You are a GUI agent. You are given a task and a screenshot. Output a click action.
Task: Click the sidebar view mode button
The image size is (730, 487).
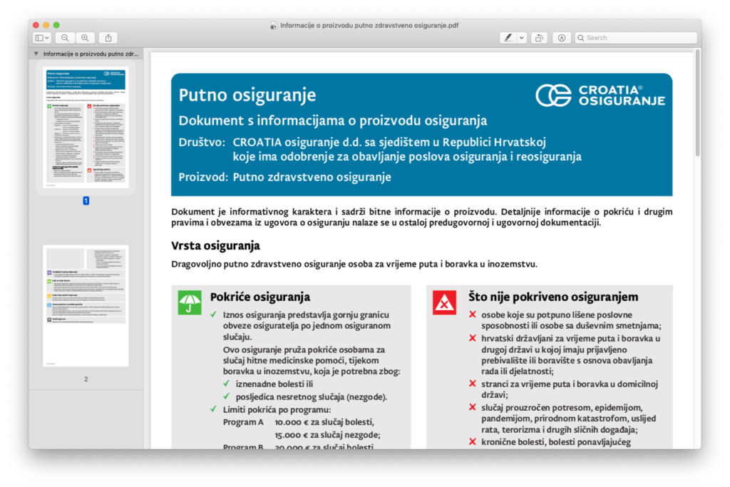42,38
